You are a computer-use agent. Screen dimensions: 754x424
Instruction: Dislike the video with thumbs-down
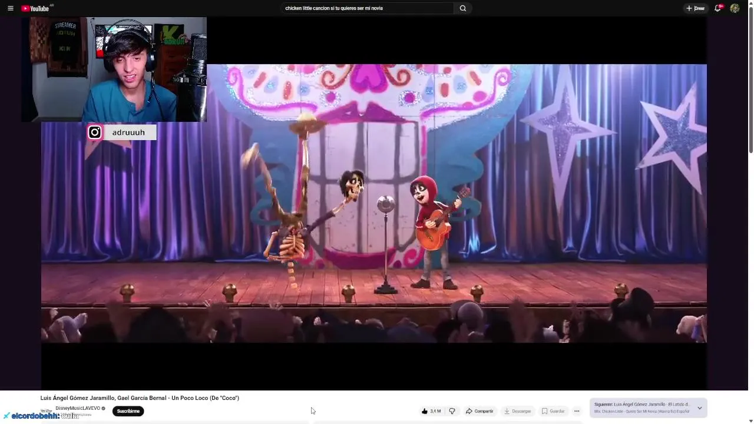point(452,411)
